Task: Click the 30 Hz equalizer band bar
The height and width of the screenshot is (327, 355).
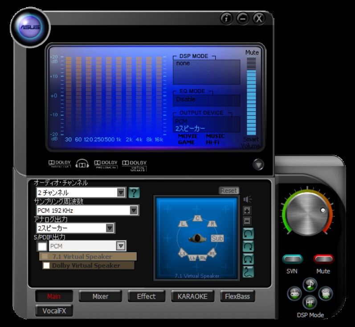Action: [69, 96]
